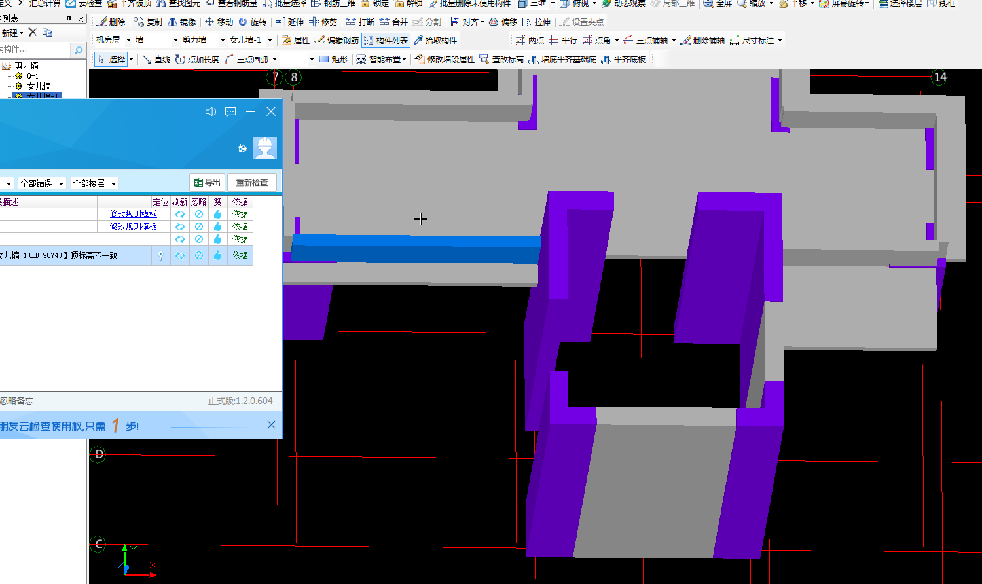982x584 pixels.
Task: Select 女儿墙 in component tree
Action: pyautogui.click(x=39, y=86)
